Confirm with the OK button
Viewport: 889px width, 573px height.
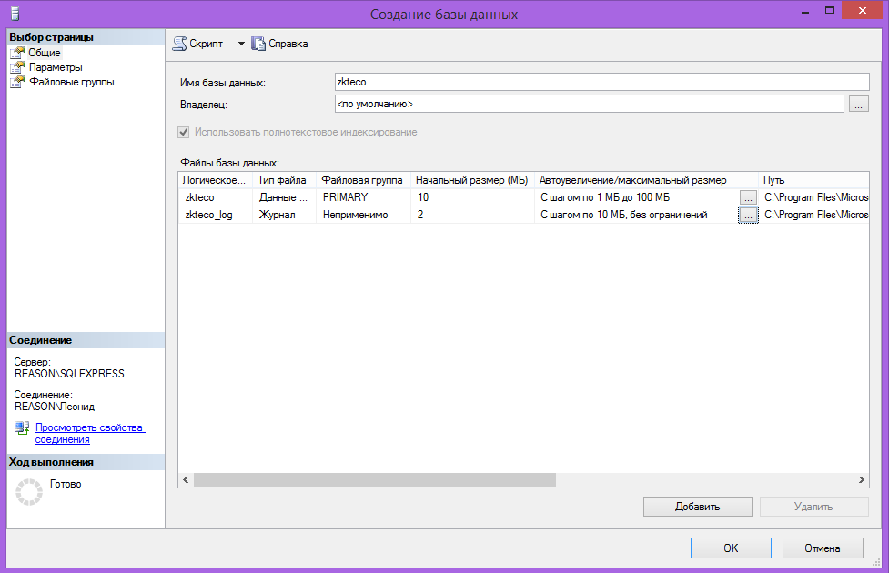point(731,548)
